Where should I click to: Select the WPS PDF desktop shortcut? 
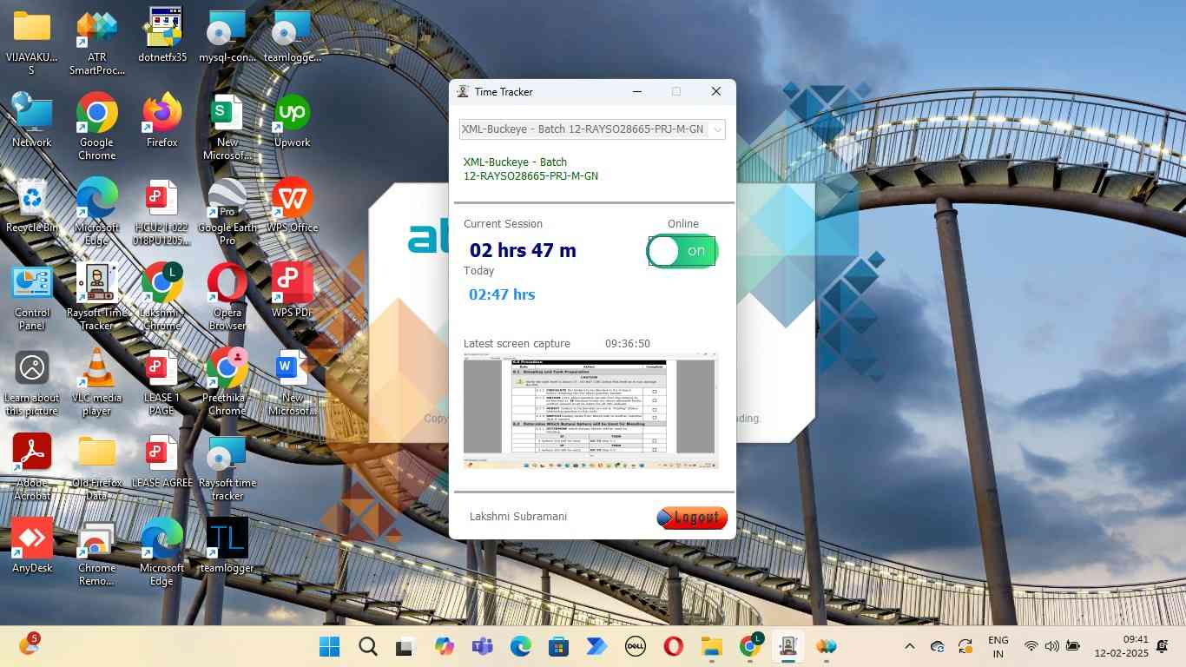292,291
